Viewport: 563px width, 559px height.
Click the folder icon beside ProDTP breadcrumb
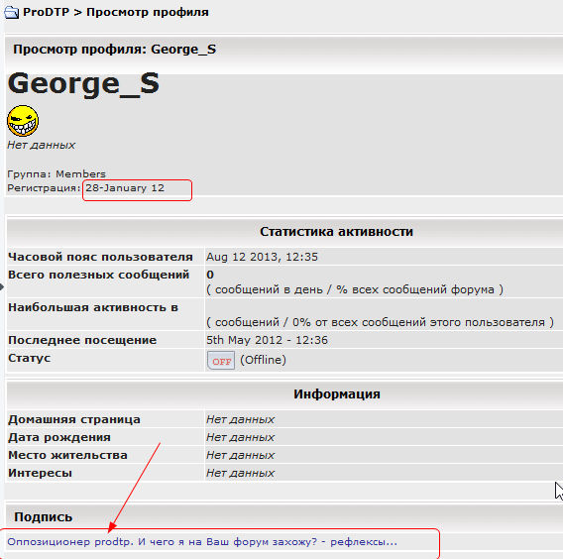pyautogui.click(x=11, y=13)
